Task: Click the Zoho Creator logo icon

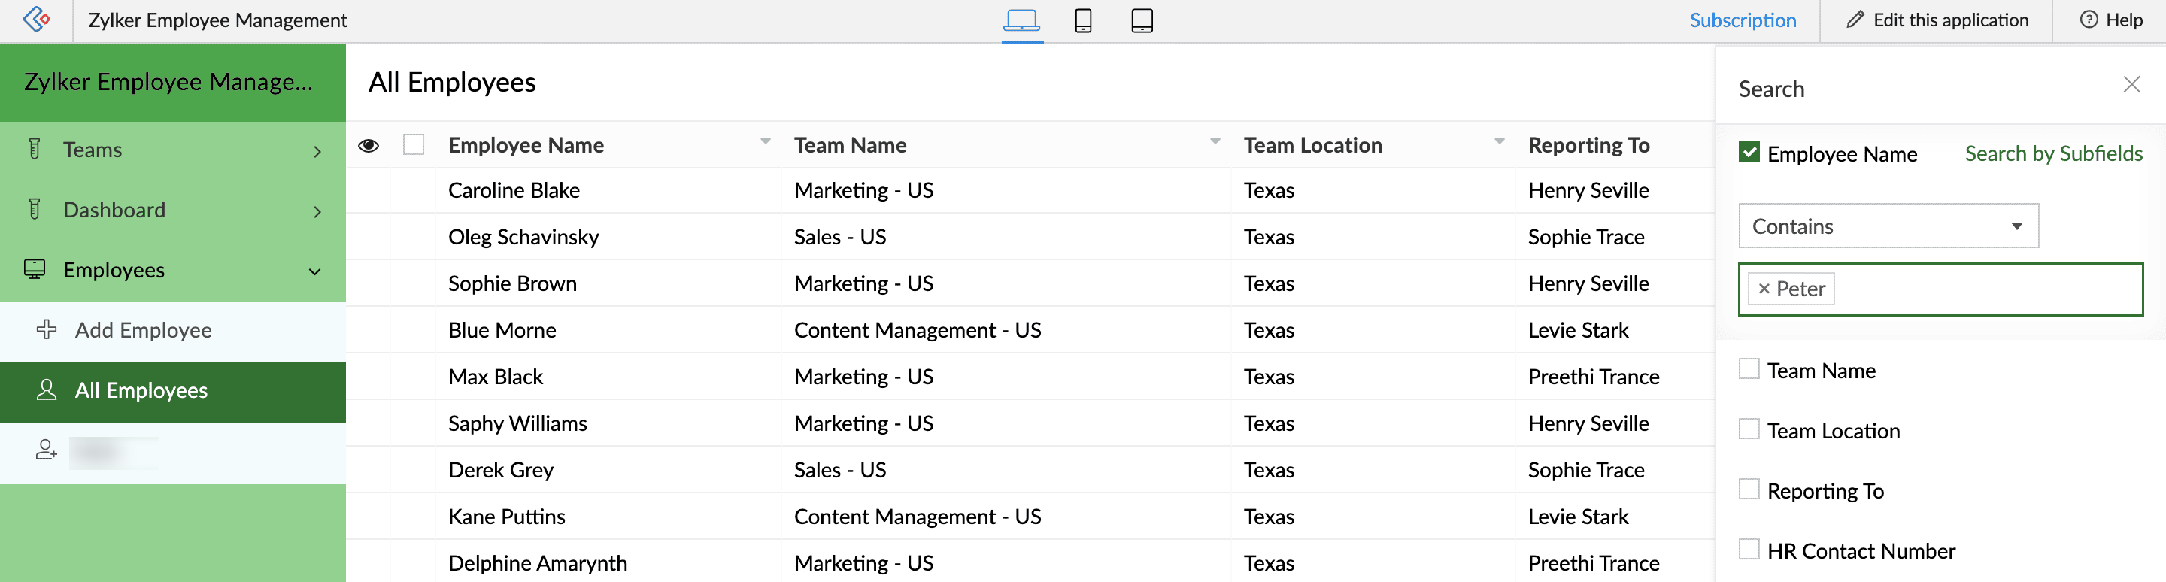Action: [x=36, y=20]
